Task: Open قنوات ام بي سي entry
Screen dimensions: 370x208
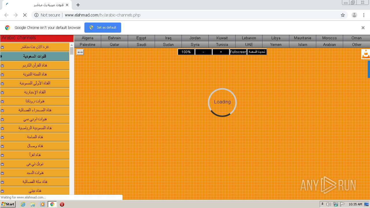Action: tap(35, 119)
